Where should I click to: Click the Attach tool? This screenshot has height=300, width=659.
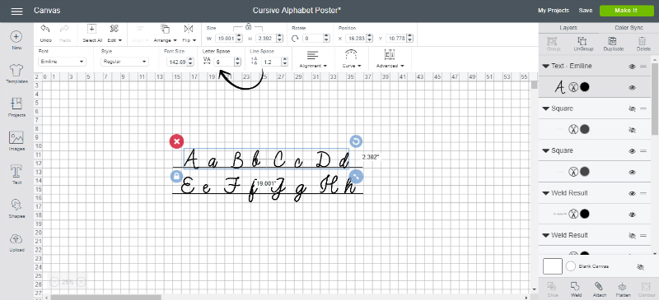pyautogui.click(x=599, y=289)
